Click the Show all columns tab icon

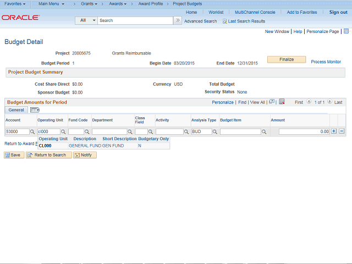click(x=35, y=110)
